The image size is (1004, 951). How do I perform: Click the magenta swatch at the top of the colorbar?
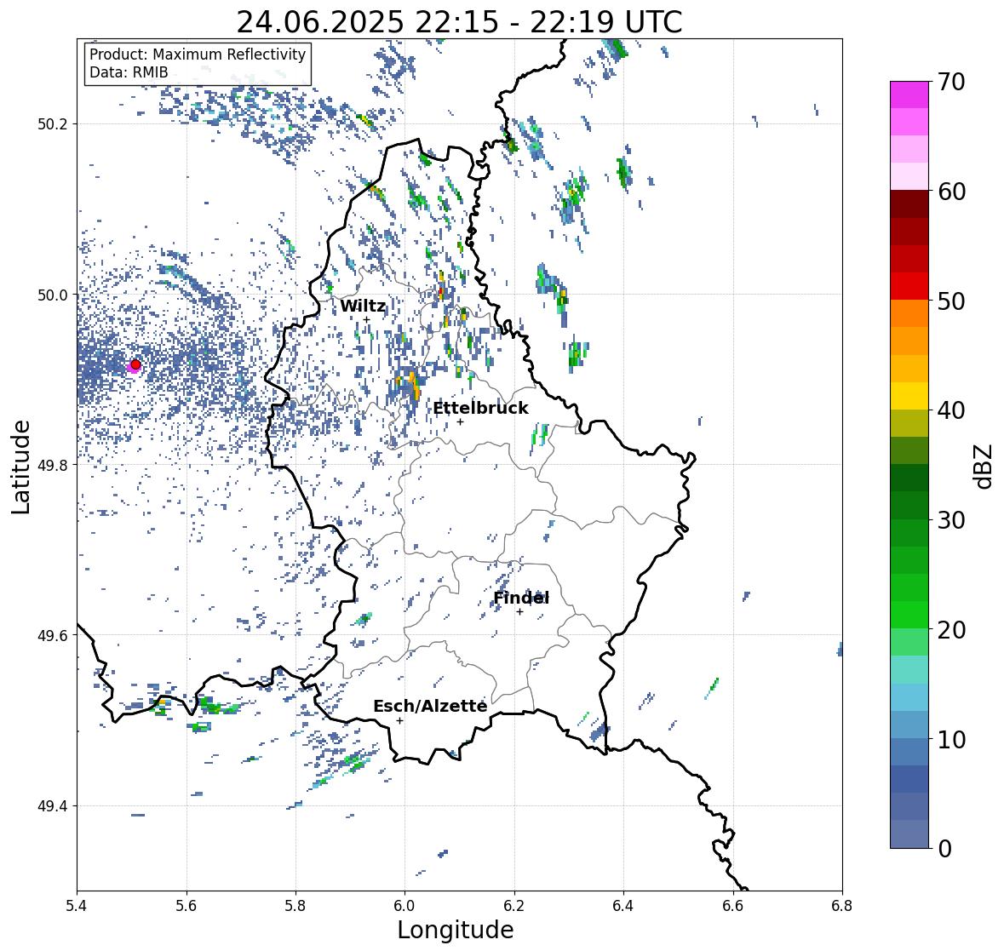(x=909, y=95)
